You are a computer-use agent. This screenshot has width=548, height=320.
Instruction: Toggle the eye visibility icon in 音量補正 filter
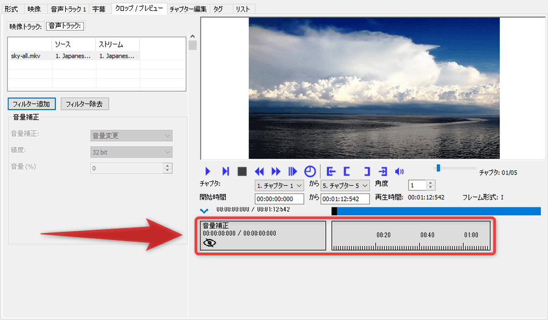(209, 243)
